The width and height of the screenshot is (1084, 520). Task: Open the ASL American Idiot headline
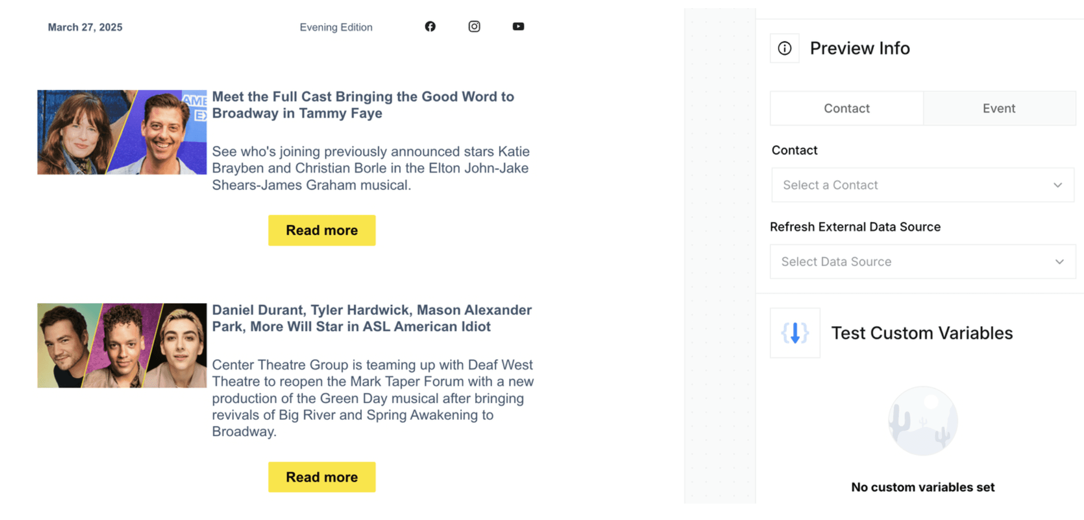coord(372,318)
